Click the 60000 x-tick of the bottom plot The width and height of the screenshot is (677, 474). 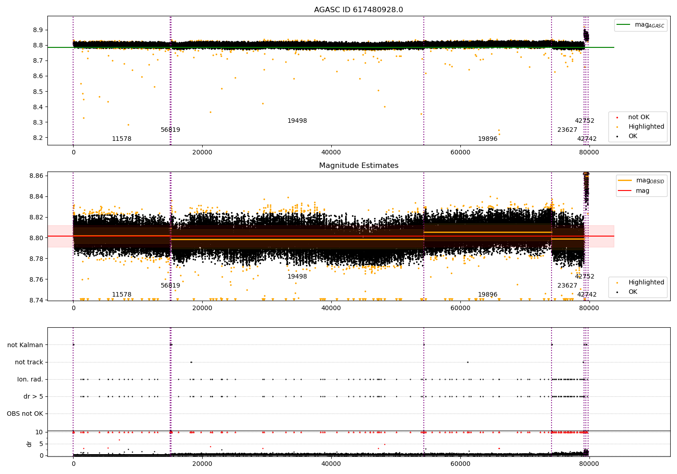460,464
